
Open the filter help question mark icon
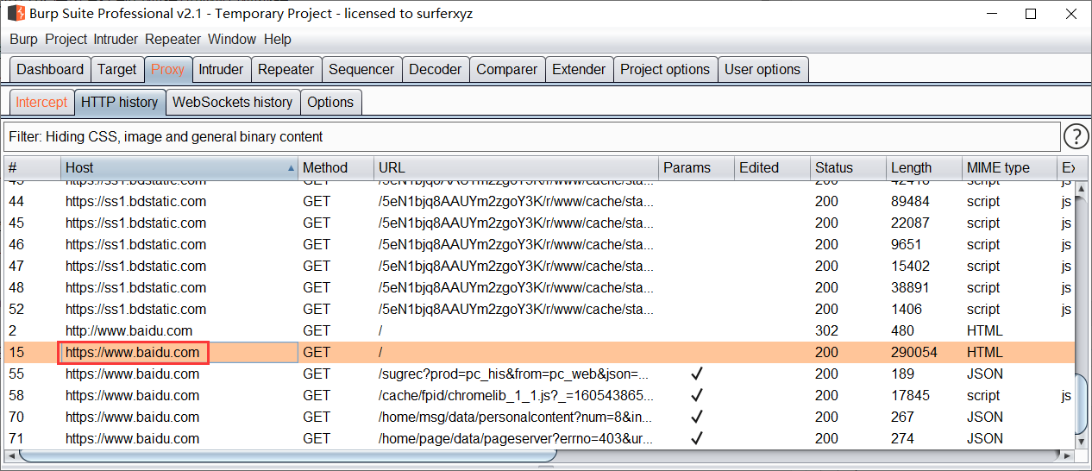pos(1076,136)
